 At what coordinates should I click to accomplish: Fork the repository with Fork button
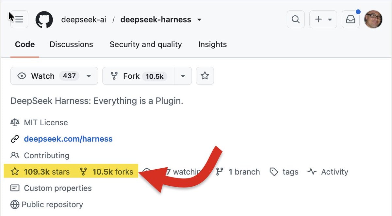pyautogui.click(x=139, y=76)
